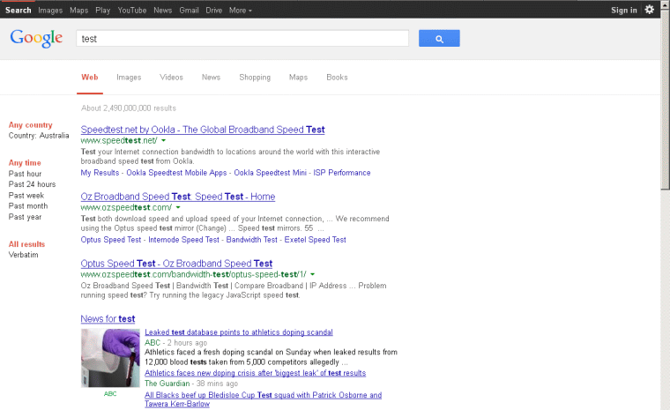Filter results to Past hour

coord(25,174)
